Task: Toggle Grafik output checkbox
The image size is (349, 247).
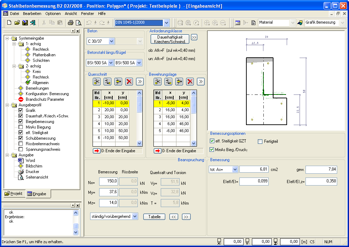Action: (21, 110)
